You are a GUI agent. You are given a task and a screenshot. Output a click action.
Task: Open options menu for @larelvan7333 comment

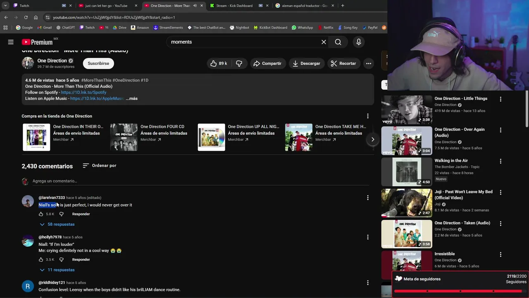[x=367, y=198]
